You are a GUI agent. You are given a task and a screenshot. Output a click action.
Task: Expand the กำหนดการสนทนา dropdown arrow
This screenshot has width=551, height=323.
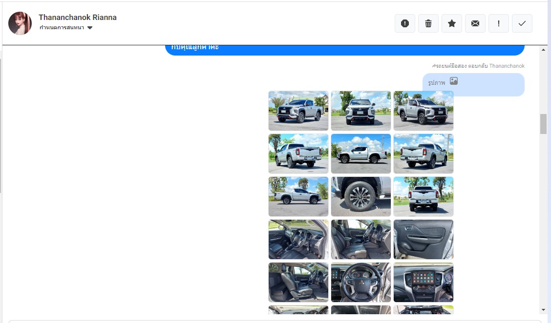90,28
